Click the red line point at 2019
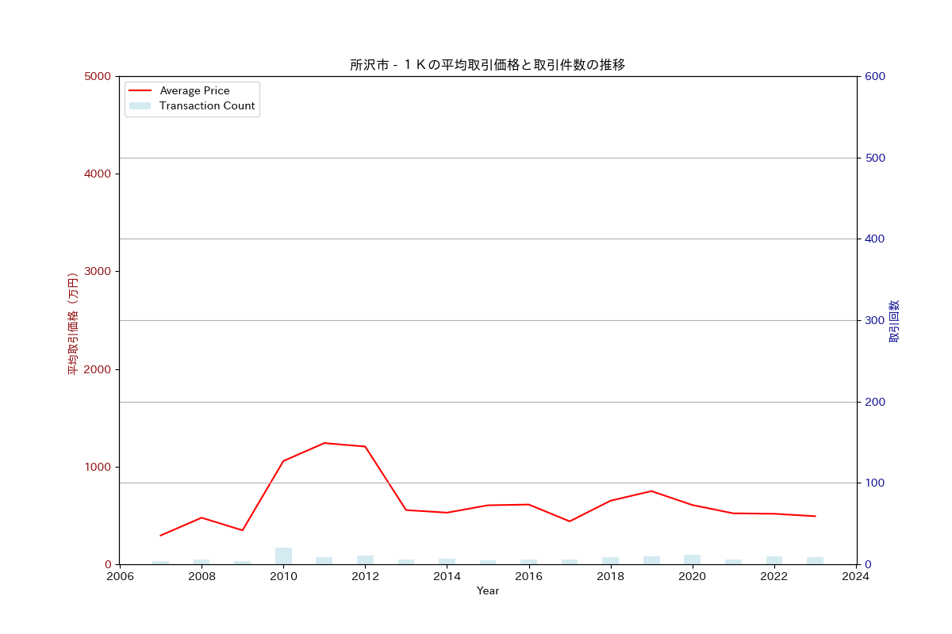This screenshot has width=952, height=634. (x=651, y=491)
